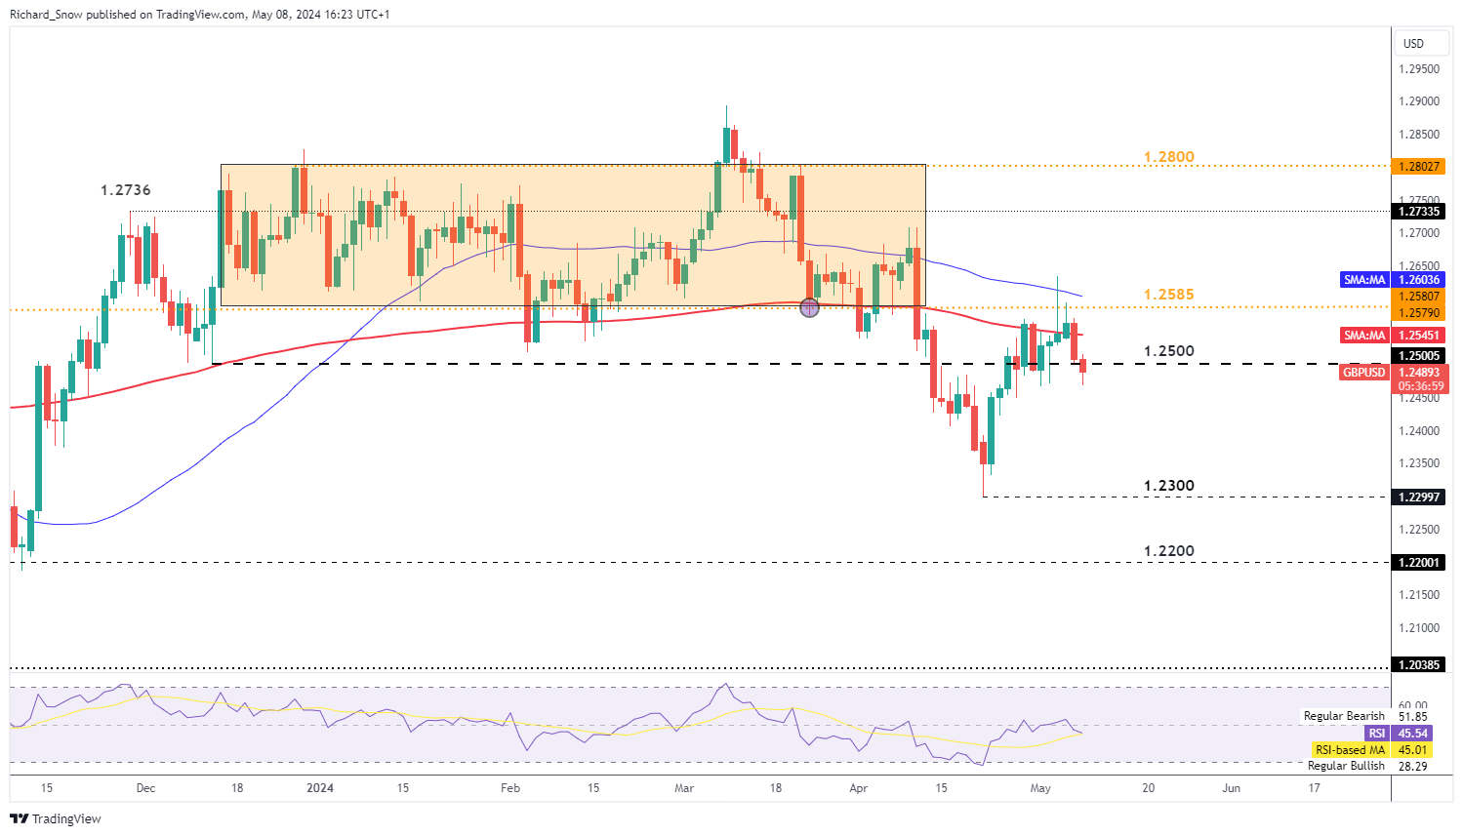Click the 1.29000 tick on price axis
The image size is (1463, 836).
point(1419,101)
